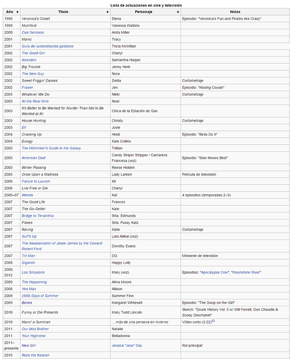Open (500) Days of Summer link
This screenshot has width=295, height=361.
[40, 296]
